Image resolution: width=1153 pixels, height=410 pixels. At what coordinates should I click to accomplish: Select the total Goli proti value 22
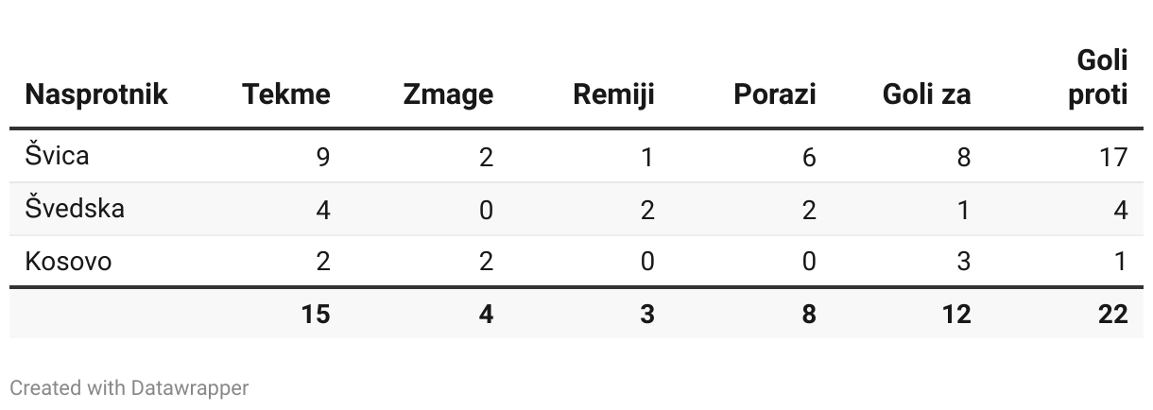tap(1113, 314)
